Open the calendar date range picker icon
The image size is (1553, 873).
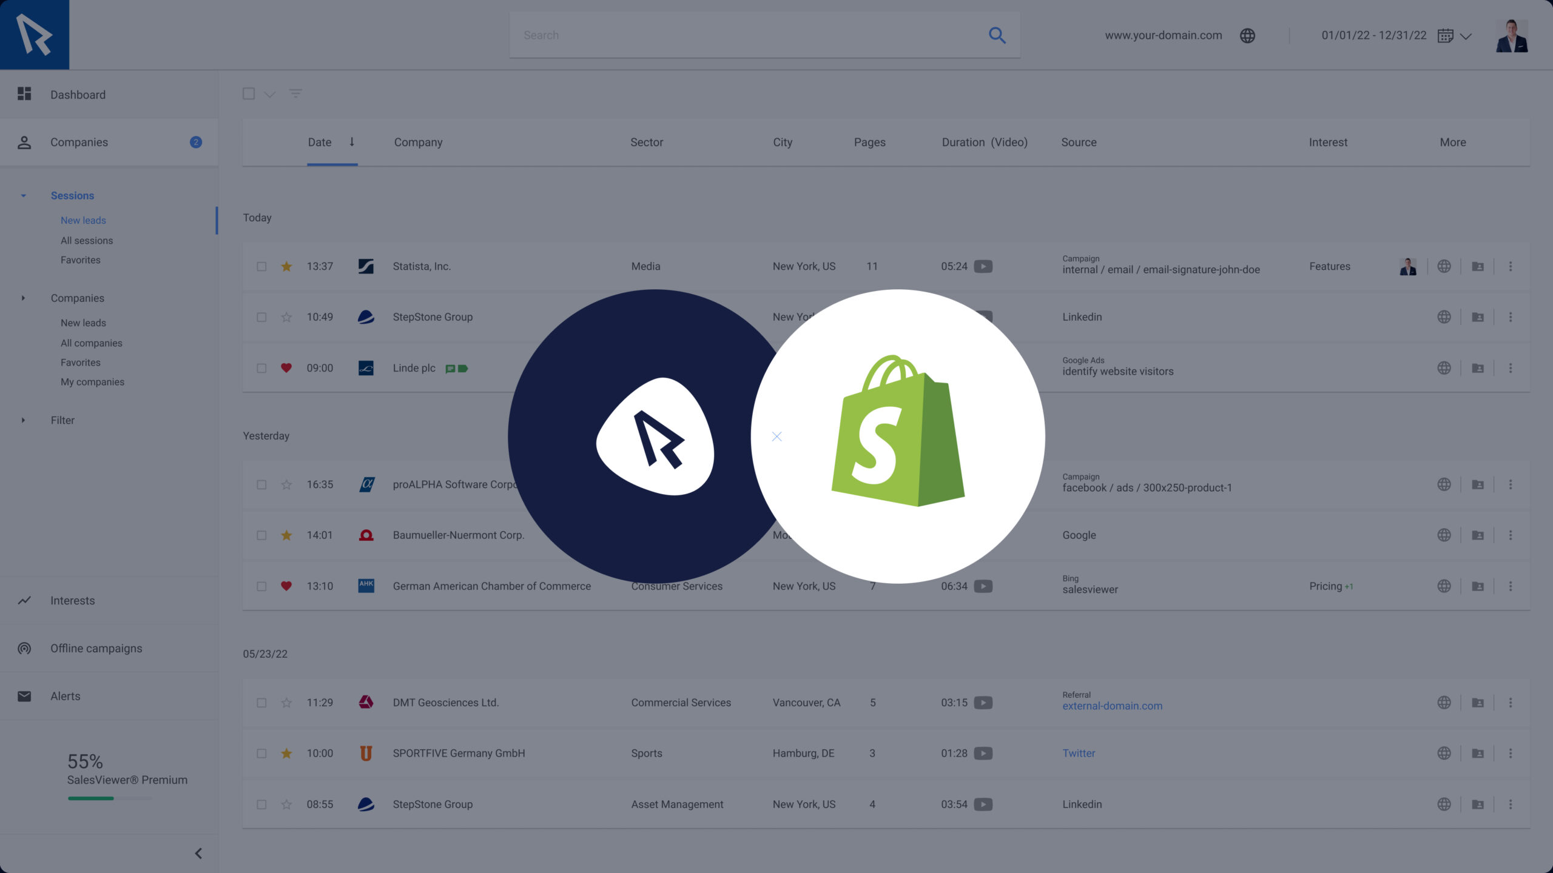tap(1445, 36)
